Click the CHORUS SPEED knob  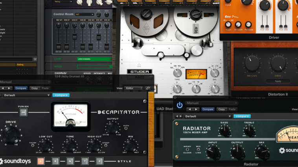(x=87, y=79)
